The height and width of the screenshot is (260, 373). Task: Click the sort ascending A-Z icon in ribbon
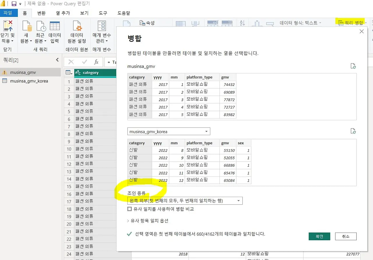pos(242,23)
